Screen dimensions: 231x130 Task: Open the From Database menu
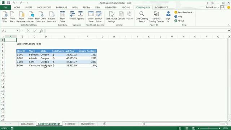click(x=22, y=17)
